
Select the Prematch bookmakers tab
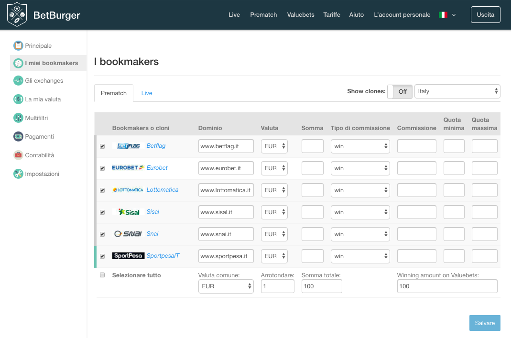click(x=114, y=93)
